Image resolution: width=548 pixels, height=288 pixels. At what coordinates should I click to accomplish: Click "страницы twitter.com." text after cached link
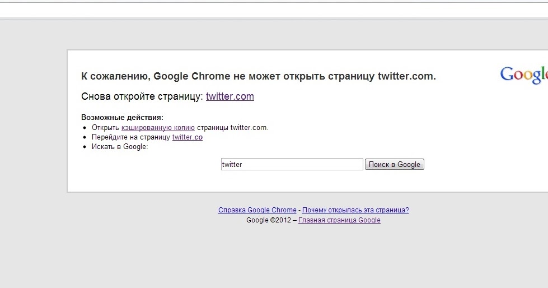coord(232,128)
